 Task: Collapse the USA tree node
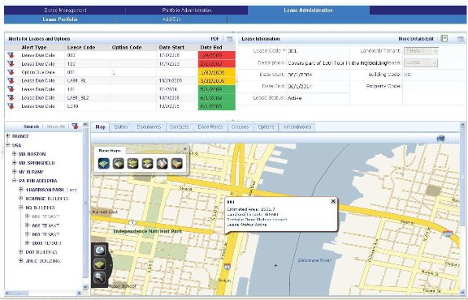8,145
